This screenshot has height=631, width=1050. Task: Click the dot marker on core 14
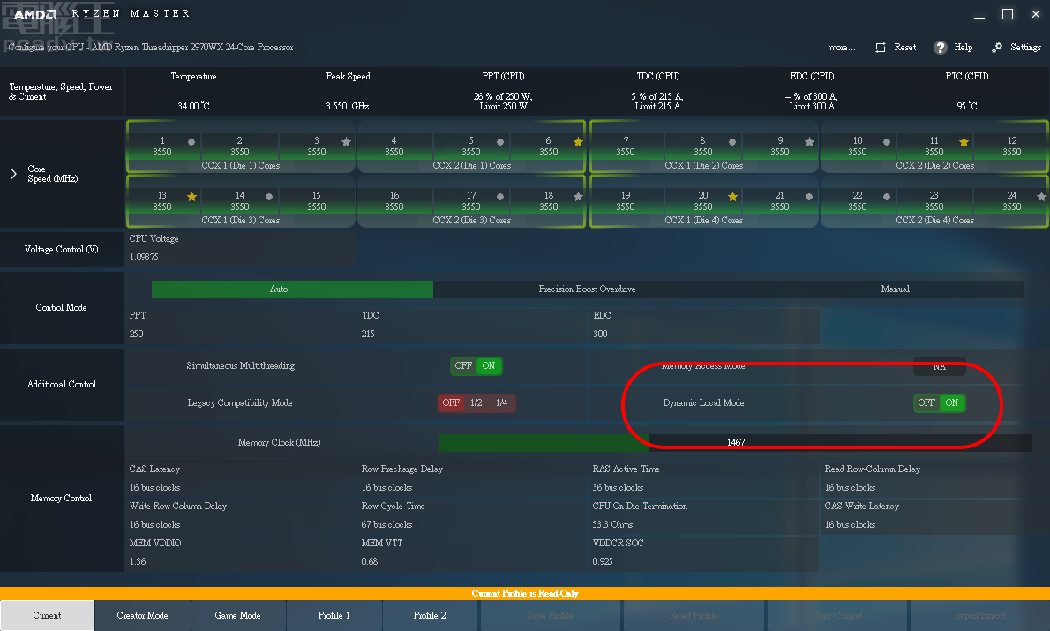click(x=269, y=197)
